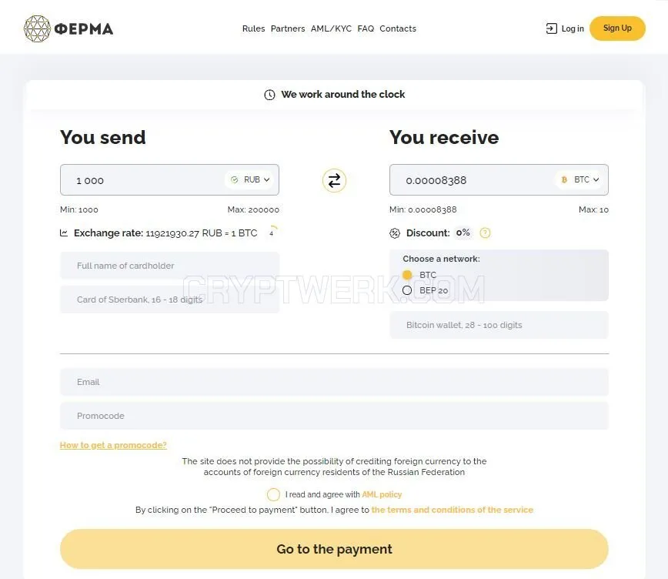Go to the FAQ menu item

366,28
